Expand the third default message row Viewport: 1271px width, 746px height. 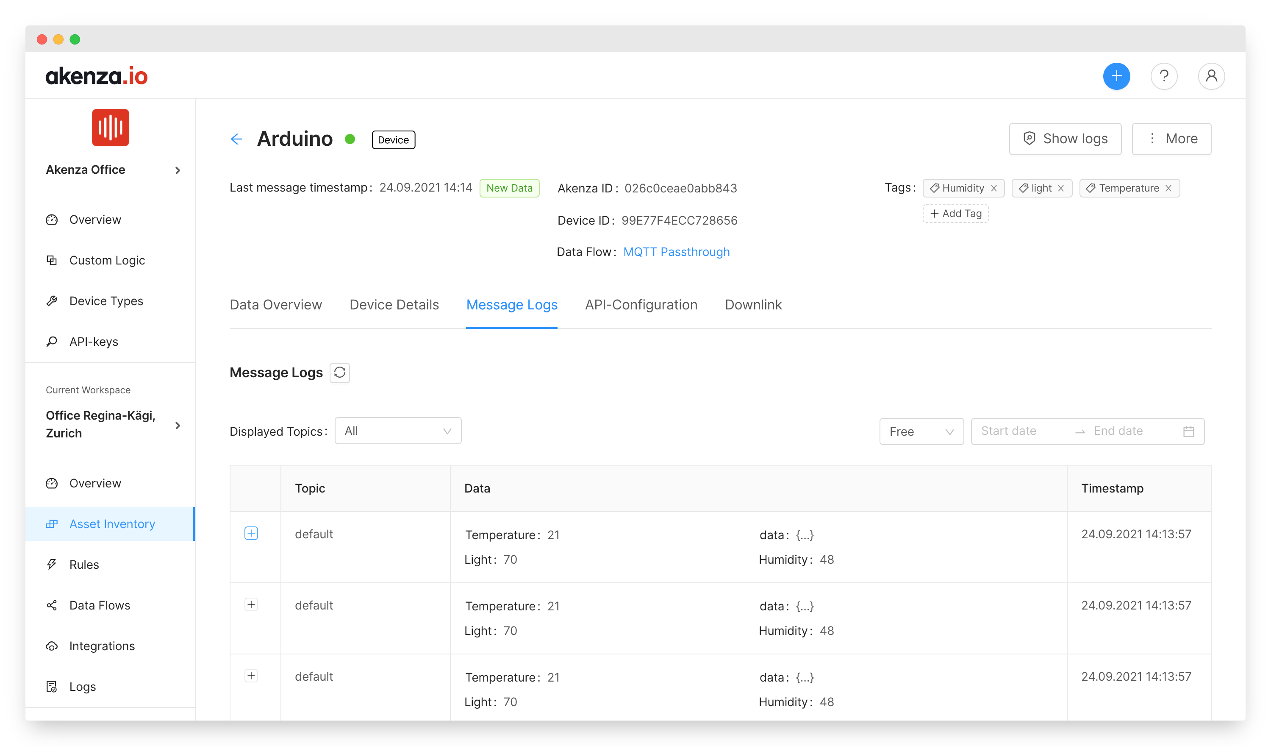point(251,676)
